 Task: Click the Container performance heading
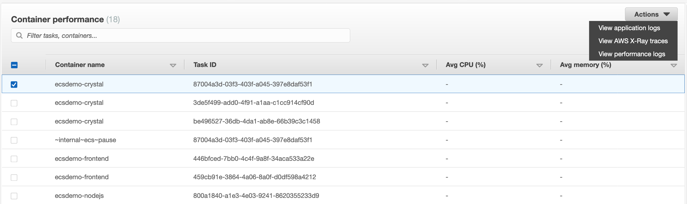coord(57,19)
